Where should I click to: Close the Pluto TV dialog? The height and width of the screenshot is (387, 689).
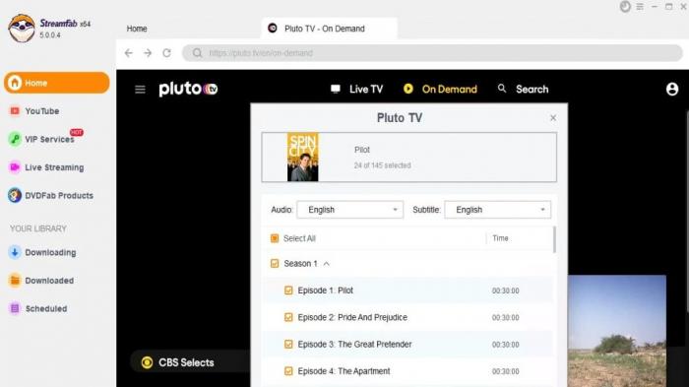point(553,118)
